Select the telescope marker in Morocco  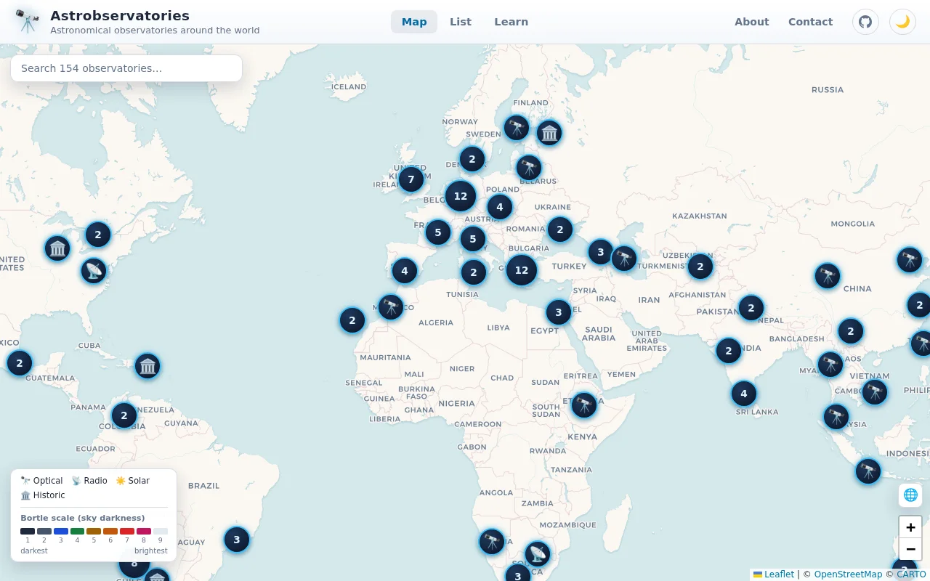(391, 306)
